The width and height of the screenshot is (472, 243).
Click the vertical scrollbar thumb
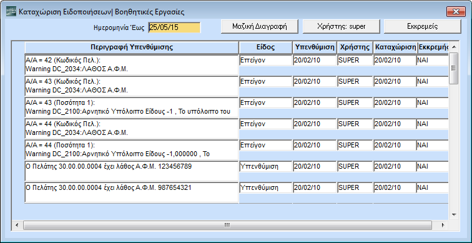coord(453,68)
